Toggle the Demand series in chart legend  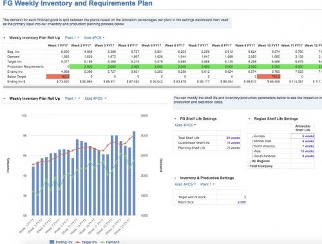(110, 242)
